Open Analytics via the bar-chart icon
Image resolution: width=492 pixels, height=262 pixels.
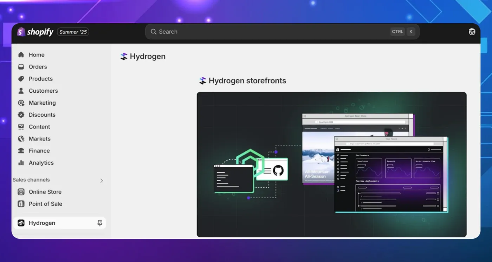coord(22,163)
